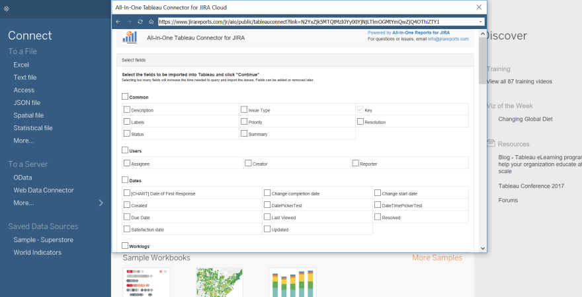Select the Satisfaction date checkbox
This screenshot has height=297, width=582.
click(x=127, y=229)
